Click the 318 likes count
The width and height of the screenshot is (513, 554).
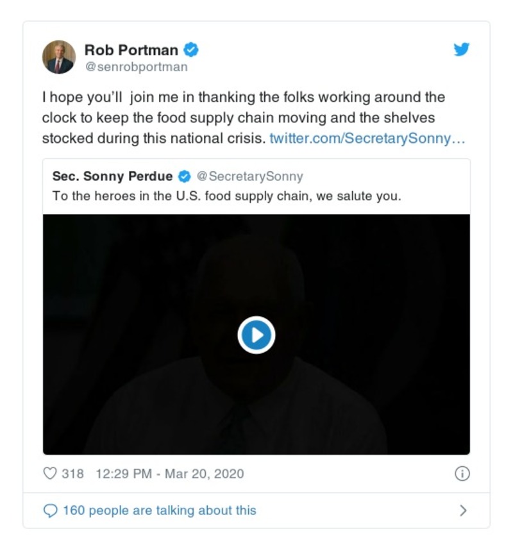coord(72,474)
